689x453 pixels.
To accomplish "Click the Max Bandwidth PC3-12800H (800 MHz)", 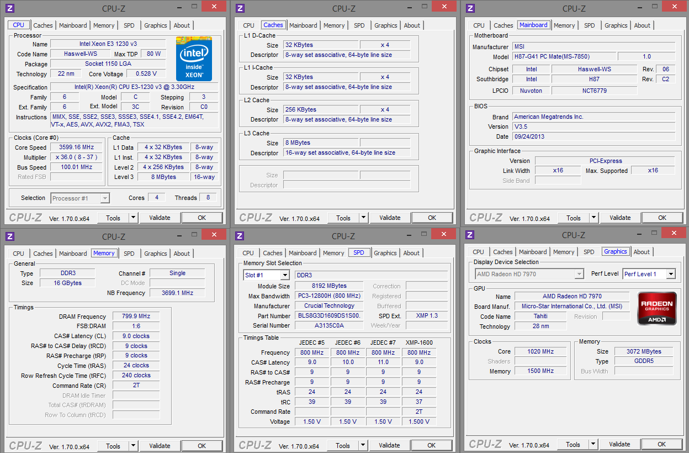I will (x=329, y=296).
